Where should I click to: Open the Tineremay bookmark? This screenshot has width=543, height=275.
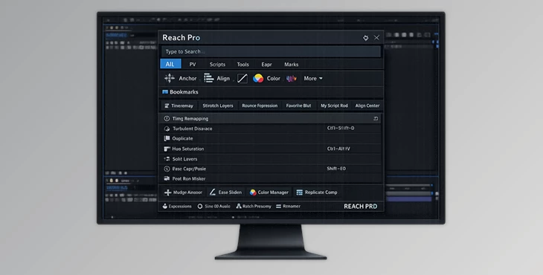179,106
